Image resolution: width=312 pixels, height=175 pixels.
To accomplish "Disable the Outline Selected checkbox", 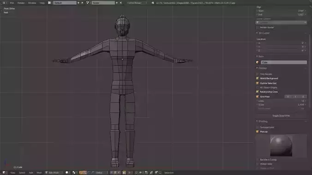I will click(258, 83).
